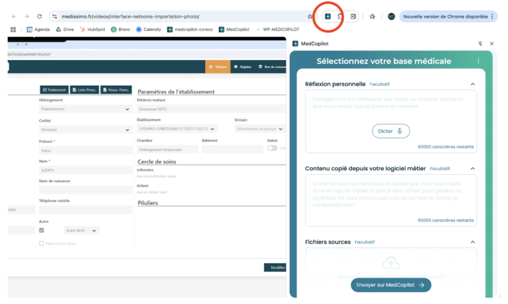
Task: Pin the MedCopilot side panel
Action: 480,44
